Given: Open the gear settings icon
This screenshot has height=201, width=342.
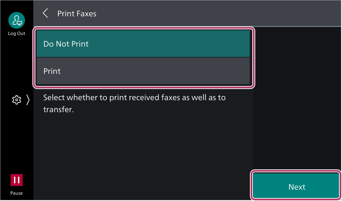Looking at the screenshot, I should point(17,100).
